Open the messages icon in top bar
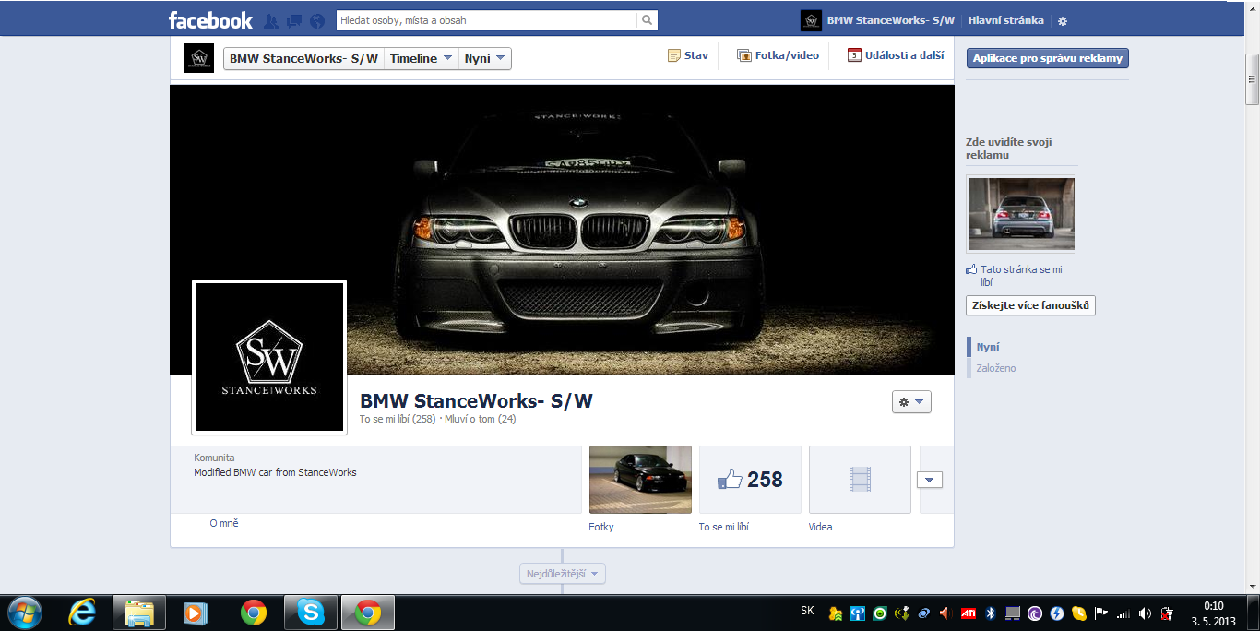 [x=294, y=20]
